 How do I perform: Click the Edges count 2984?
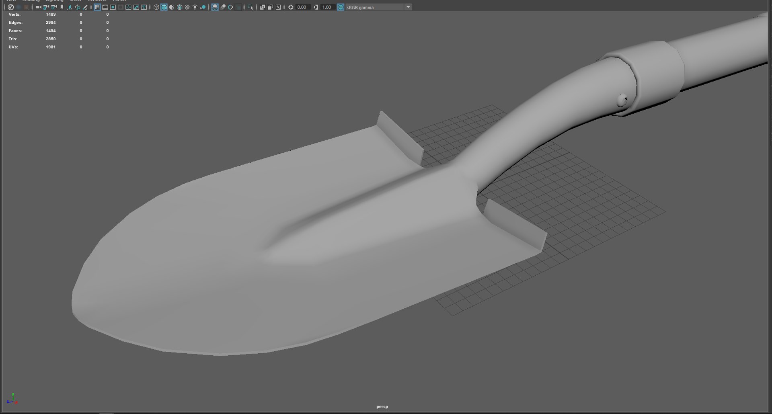(51, 23)
